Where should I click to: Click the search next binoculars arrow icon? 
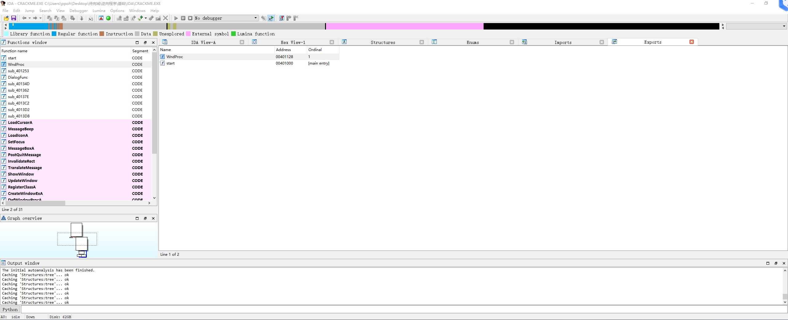(x=73, y=18)
